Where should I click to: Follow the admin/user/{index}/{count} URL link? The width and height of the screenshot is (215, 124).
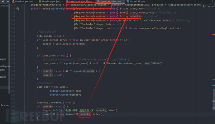click(x=89, y=5)
